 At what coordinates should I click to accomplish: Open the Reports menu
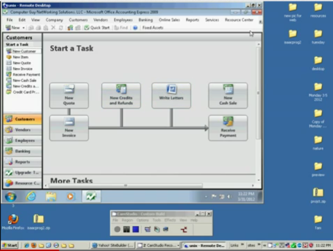[192, 20]
